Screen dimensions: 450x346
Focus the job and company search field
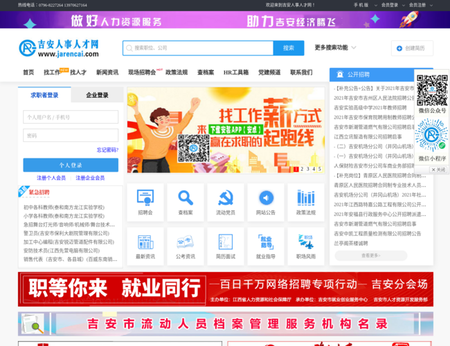pyautogui.click(x=198, y=48)
